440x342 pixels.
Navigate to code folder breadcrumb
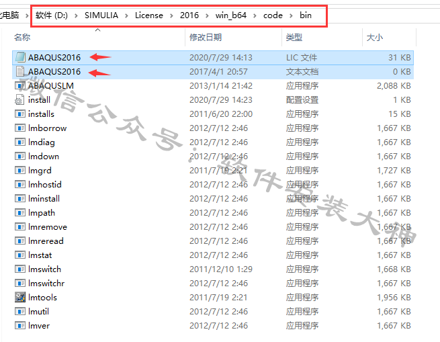273,15
